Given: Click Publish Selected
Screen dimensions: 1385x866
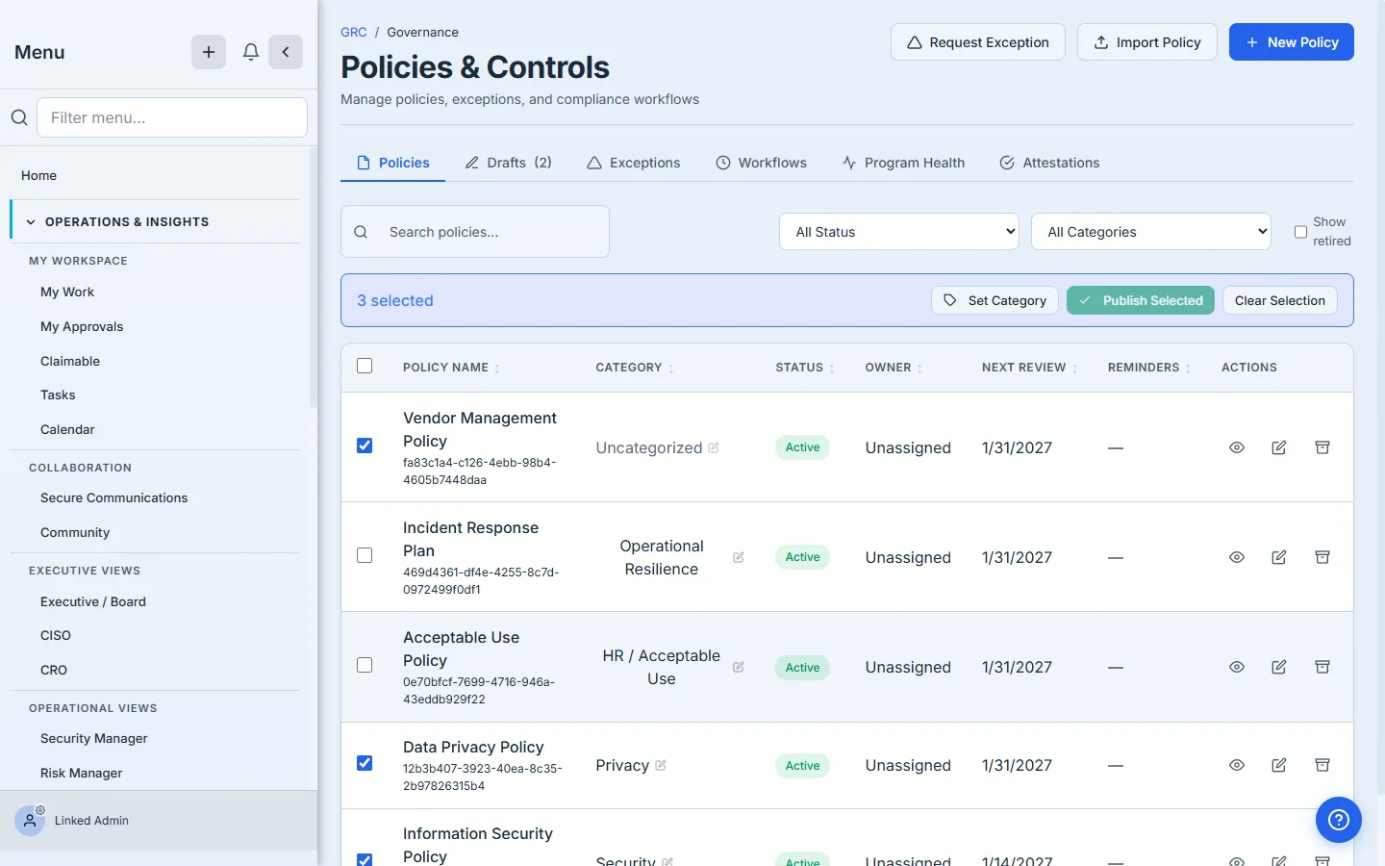Looking at the screenshot, I should (x=1141, y=300).
